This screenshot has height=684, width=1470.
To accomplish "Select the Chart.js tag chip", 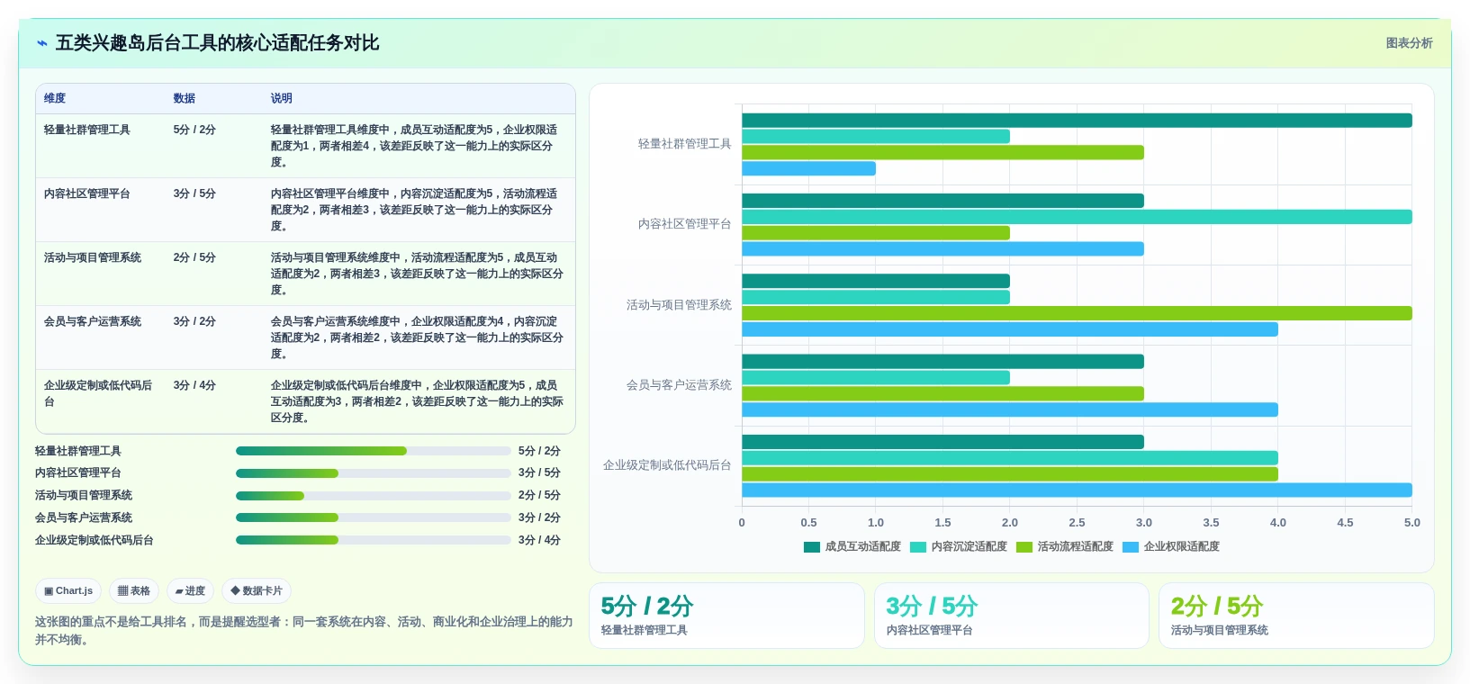I will 68,591.
